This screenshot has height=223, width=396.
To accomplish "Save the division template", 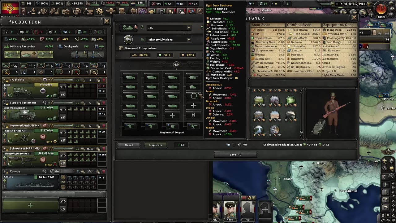I will point(235,155).
